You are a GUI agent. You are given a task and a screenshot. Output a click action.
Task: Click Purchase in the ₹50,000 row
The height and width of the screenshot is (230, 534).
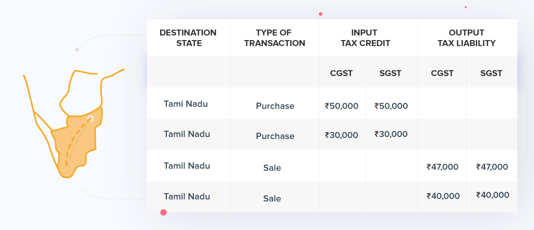pos(275,106)
